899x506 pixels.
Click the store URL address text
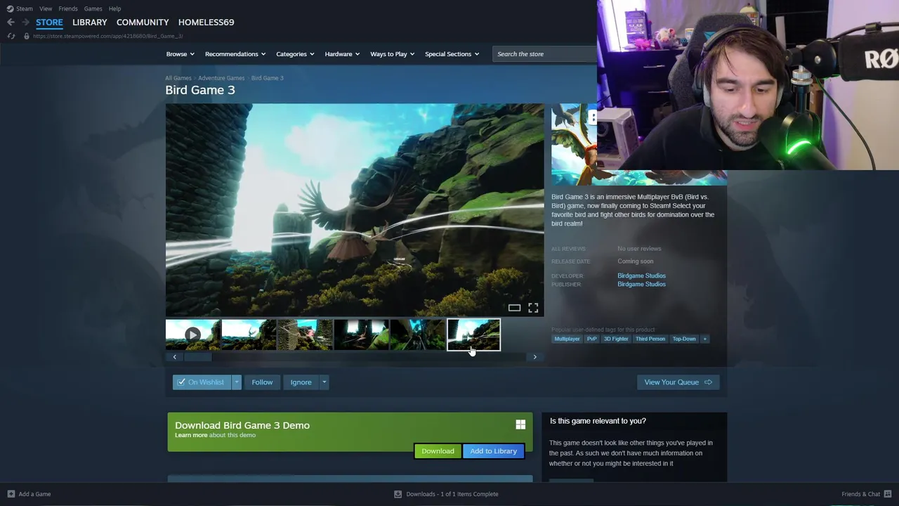(107, 36)
